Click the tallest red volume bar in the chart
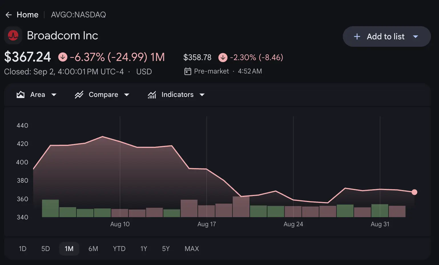 click(x=241, y=207)
